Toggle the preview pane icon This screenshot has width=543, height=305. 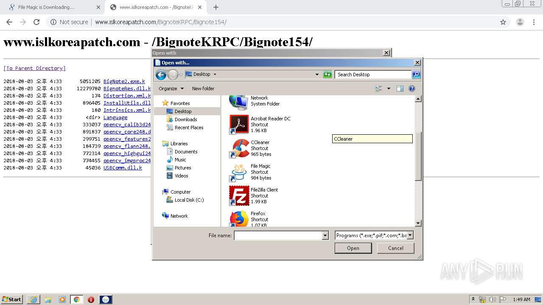[x=400, y=89]
